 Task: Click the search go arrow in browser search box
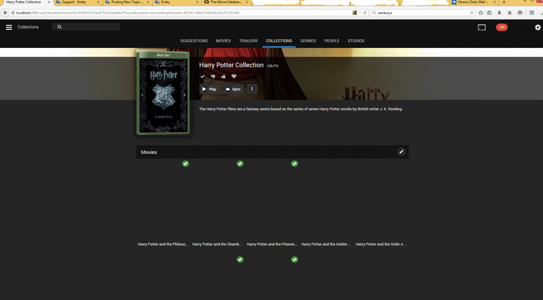click(x=471, y=13)
